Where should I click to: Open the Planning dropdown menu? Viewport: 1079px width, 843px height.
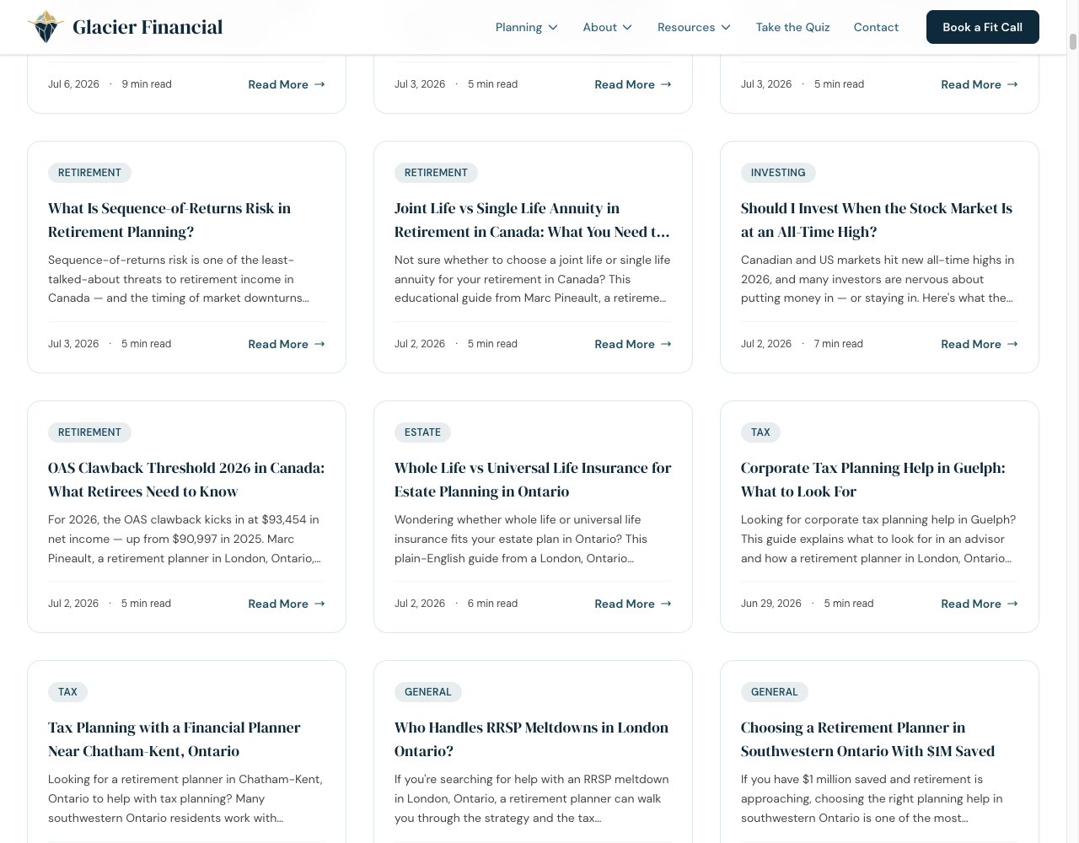527,27
